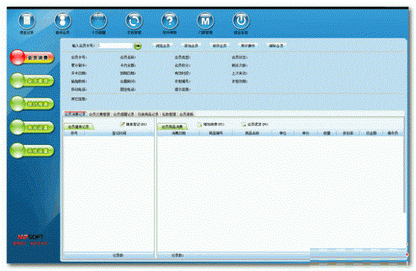Image resolution: width=416 pixels, height=271 pixels.
Task: Click the 修改会员 button
Action: 220,46
